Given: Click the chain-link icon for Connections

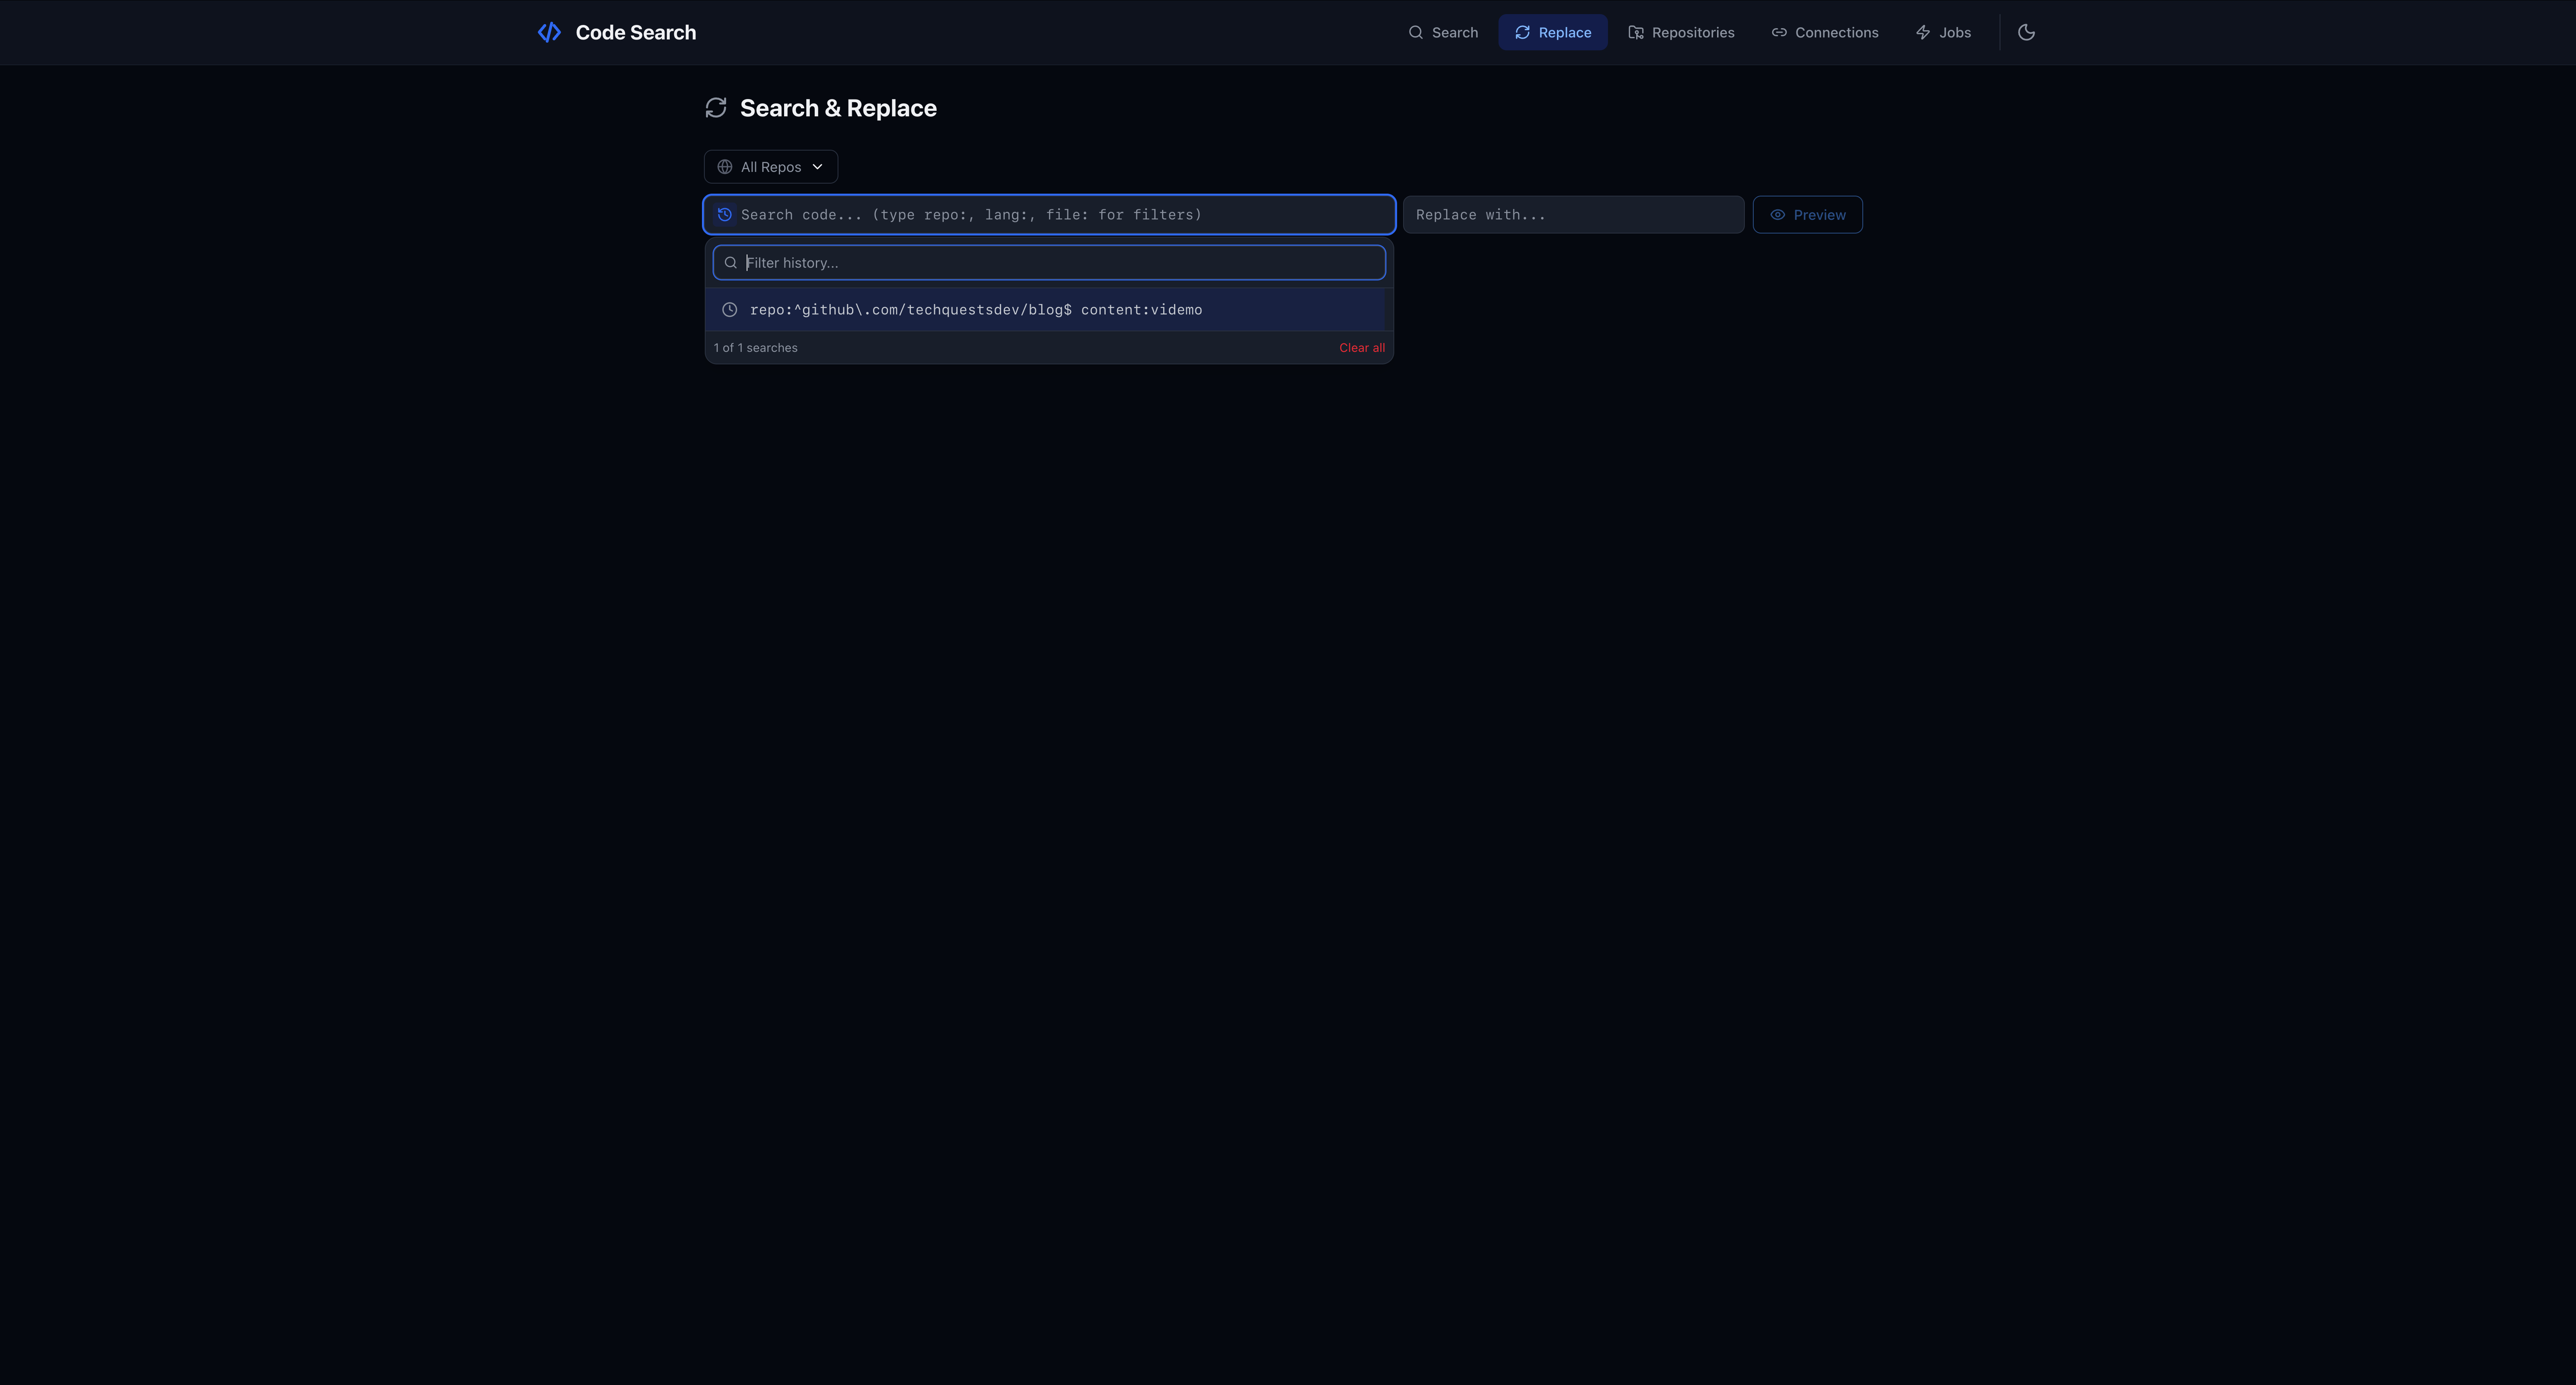Looking at the screenshot, I should click(1779, 32).
